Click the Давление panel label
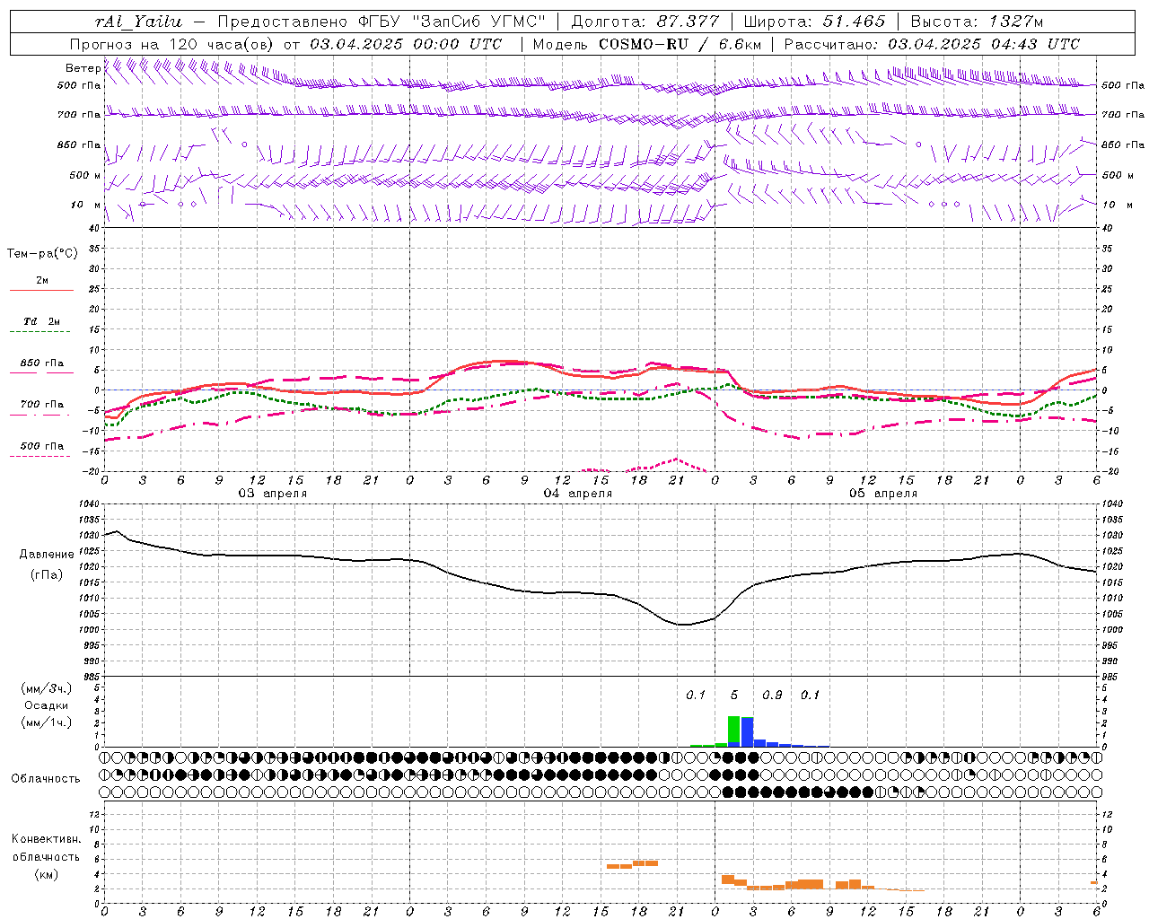 pyautogui.click(x=47, y=555)
